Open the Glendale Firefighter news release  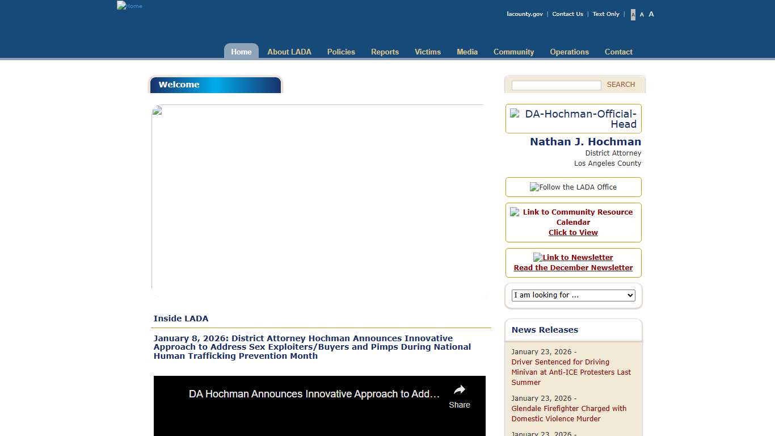click(569, 413)
